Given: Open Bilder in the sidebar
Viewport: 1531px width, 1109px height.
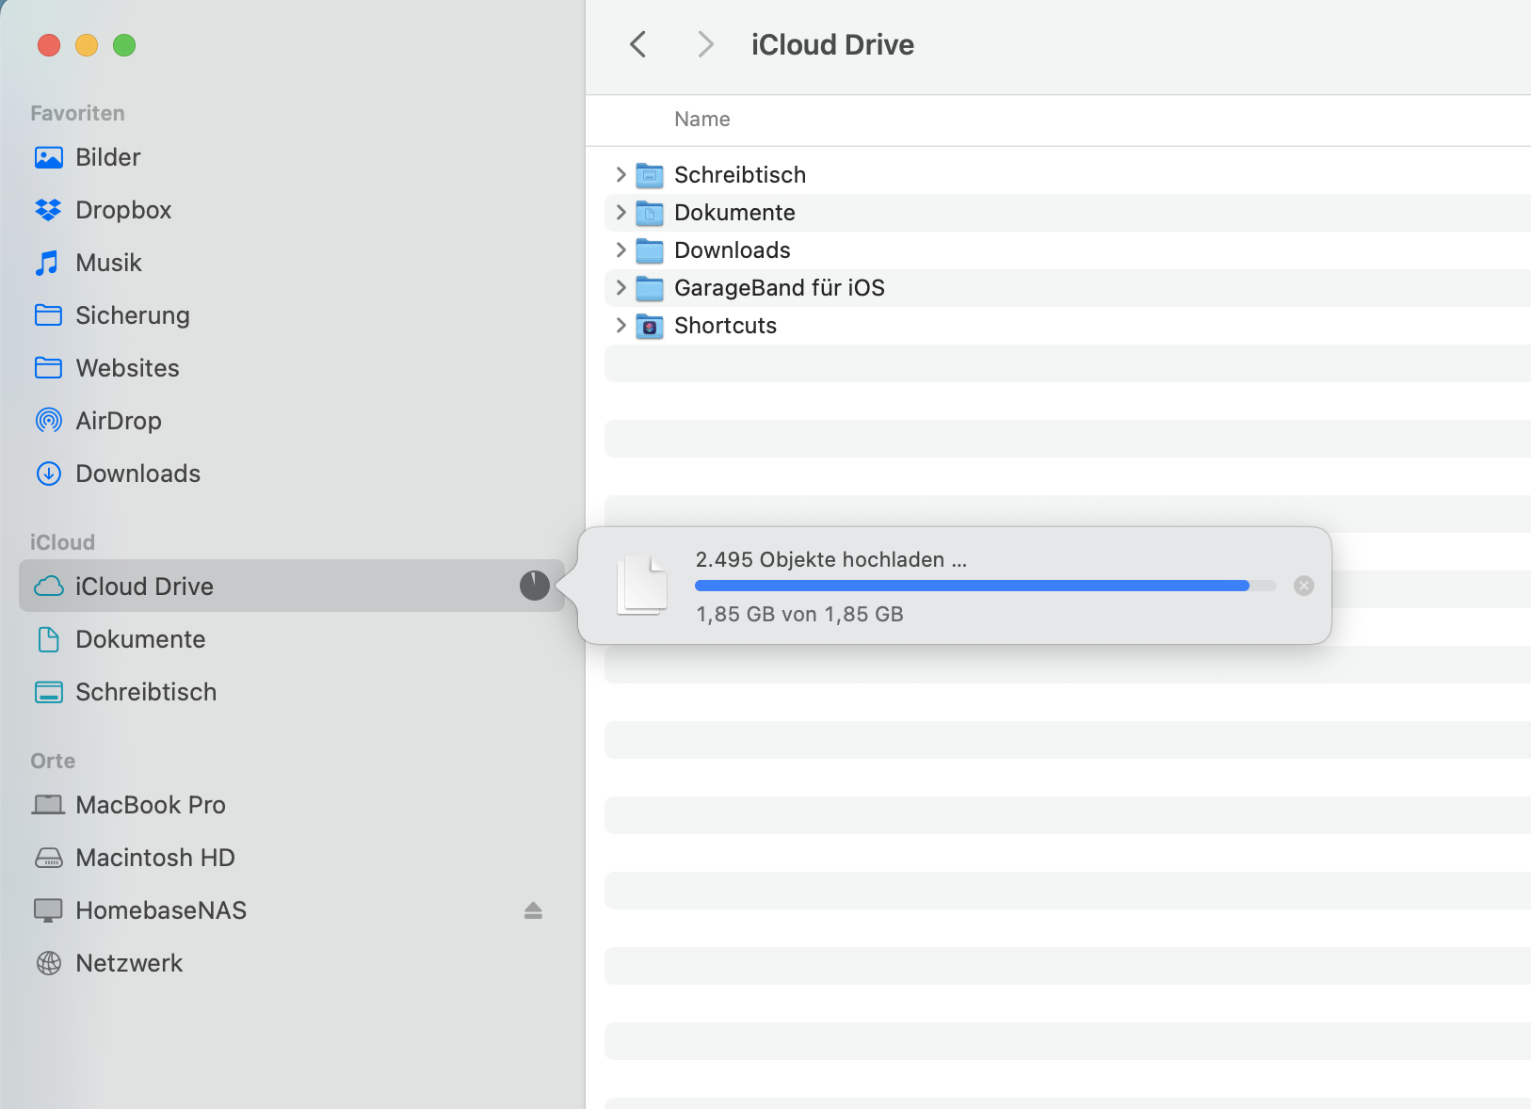Looking at the screenshot, I should point(107,157).
